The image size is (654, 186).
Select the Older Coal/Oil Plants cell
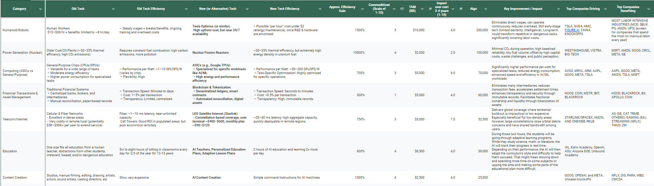click(82, 53)
